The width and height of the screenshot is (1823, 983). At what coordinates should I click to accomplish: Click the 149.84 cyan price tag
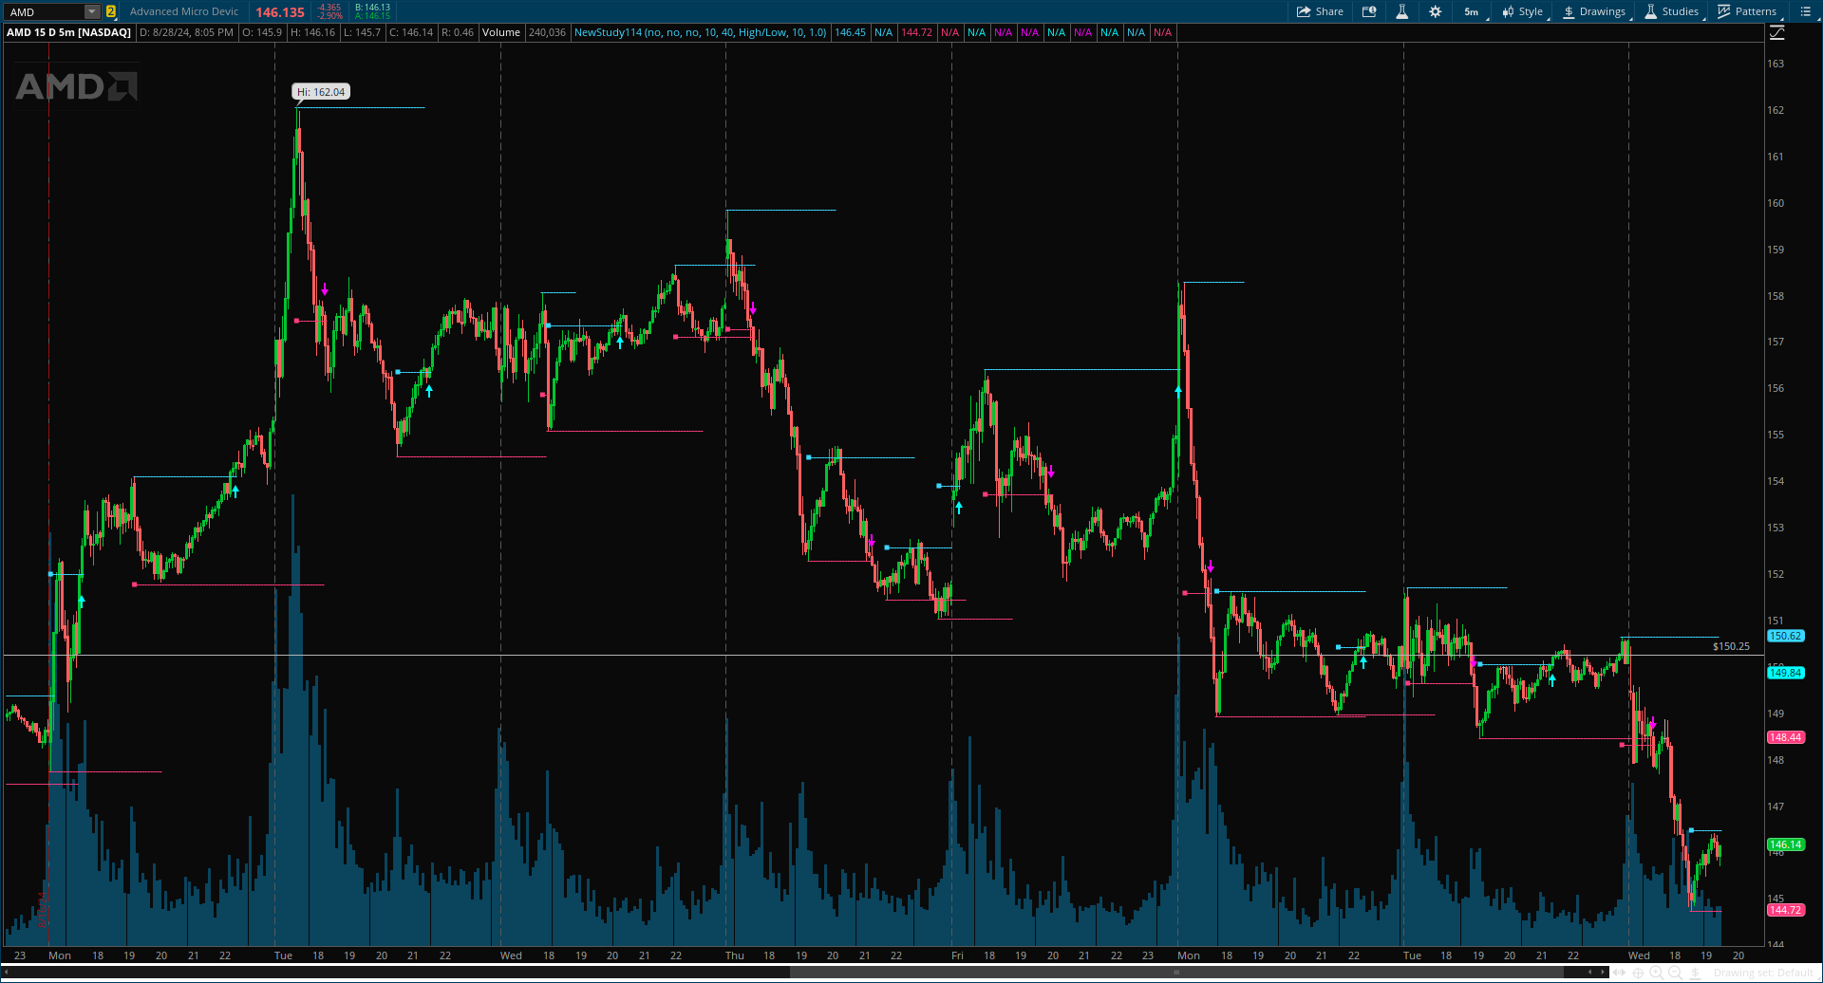(1785, 673)
